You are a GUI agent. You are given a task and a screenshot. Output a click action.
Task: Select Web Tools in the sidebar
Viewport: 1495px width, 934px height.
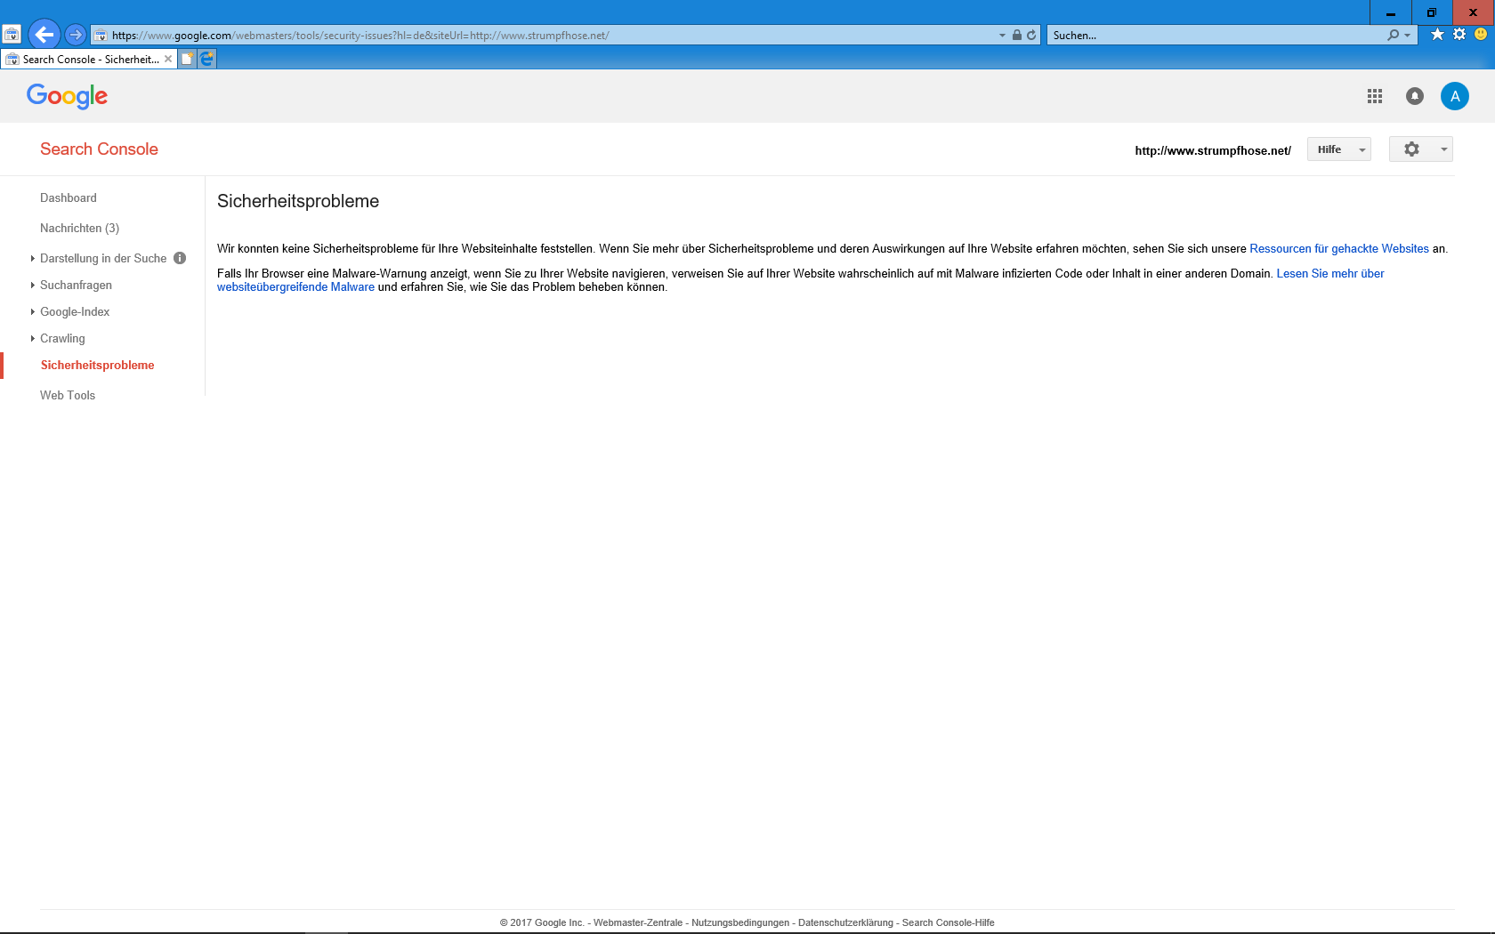68,395
